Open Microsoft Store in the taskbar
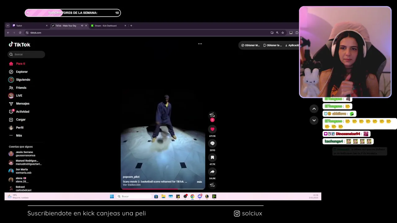 coord(156,196)
